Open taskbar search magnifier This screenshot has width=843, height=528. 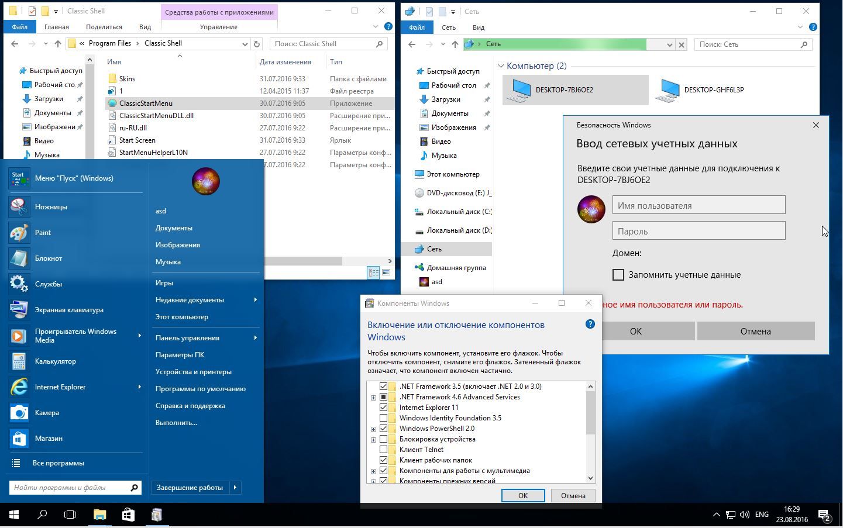pos(42,515)
